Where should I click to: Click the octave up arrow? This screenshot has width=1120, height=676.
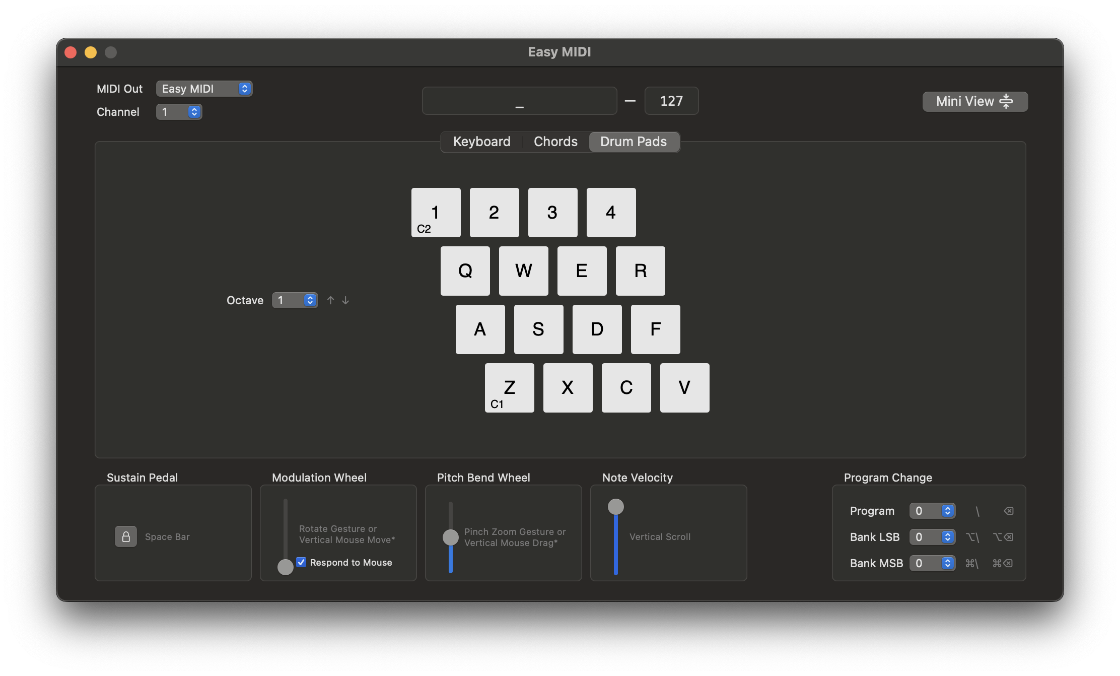pos(330,300)
